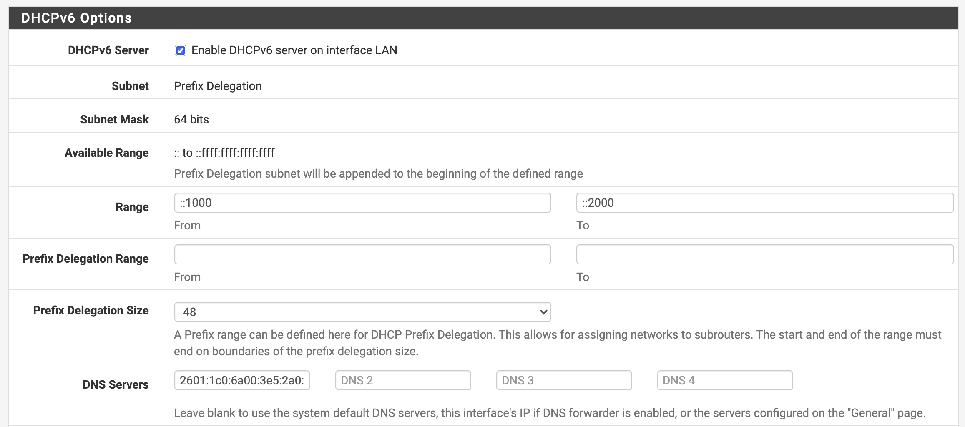
Task: Click the 64 bits subnet mask value
Action: pyautogui.click(x=191, y=119)
